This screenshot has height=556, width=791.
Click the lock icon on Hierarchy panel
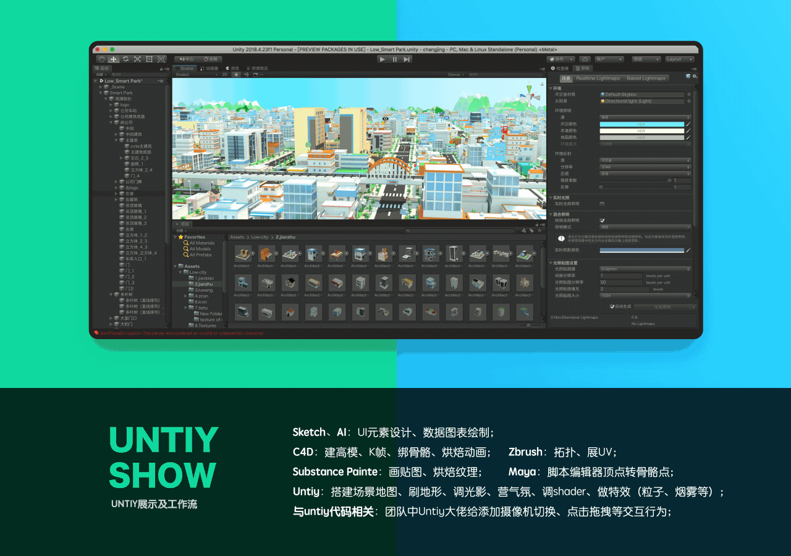tap(161, 69)
